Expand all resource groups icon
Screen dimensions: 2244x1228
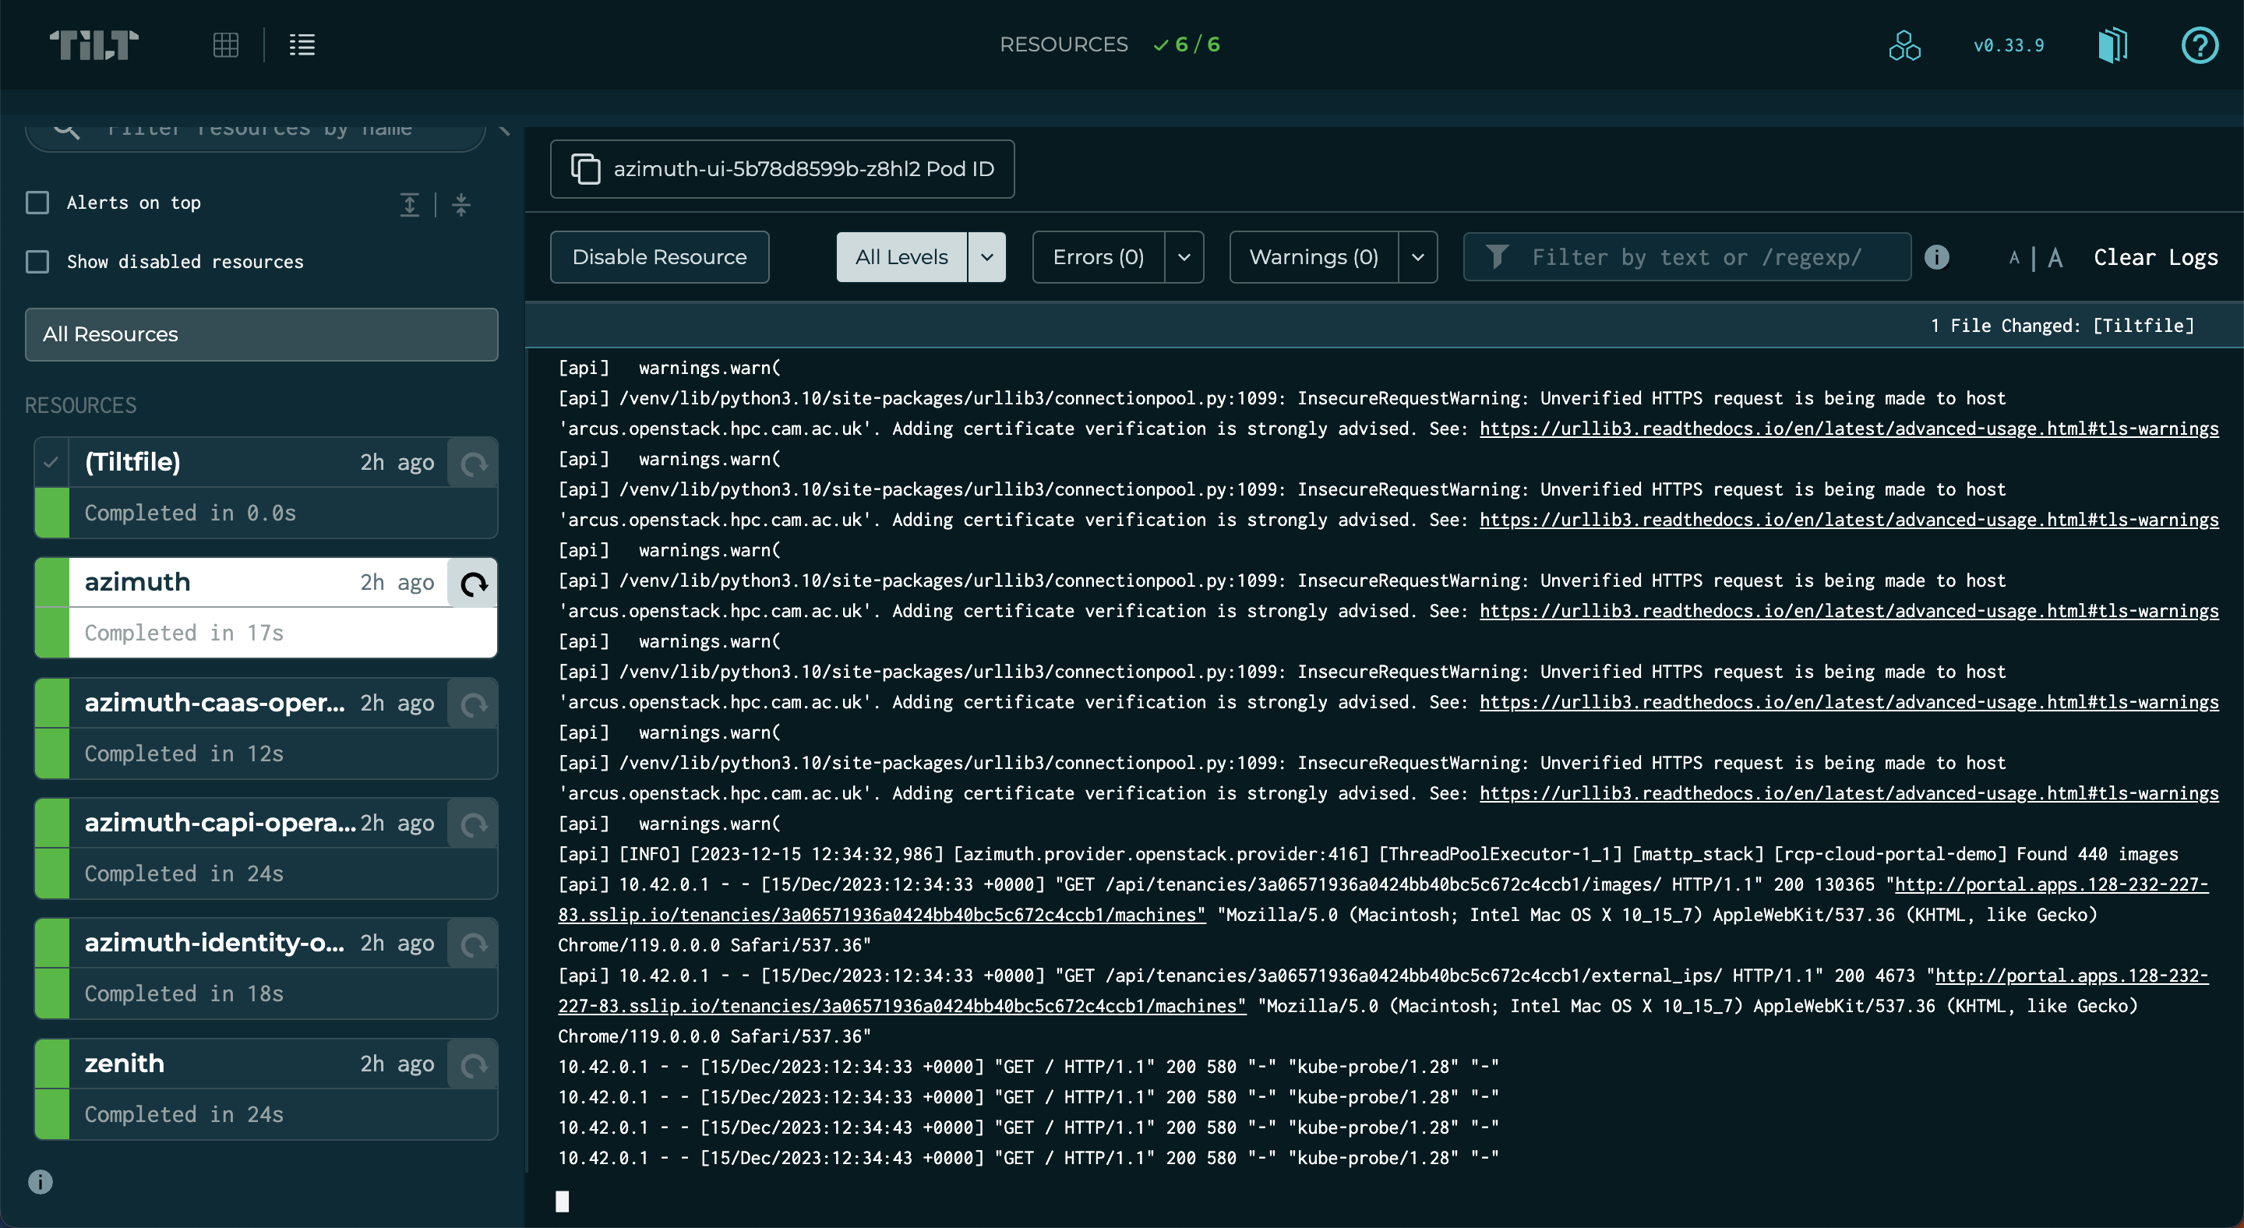coord(409,205)
